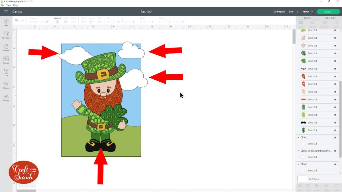Click the Duplicate layer icon
The width and height of the screenshot is (342, 192).
[325, 22]
